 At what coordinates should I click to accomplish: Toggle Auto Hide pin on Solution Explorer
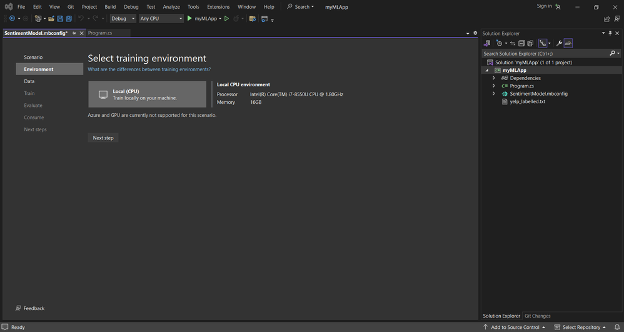[x=610, y=33]
